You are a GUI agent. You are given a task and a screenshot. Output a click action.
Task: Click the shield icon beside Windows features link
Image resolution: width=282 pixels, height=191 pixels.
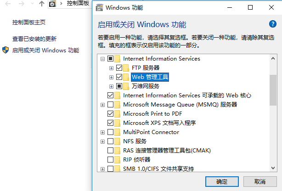pos(6,50)
